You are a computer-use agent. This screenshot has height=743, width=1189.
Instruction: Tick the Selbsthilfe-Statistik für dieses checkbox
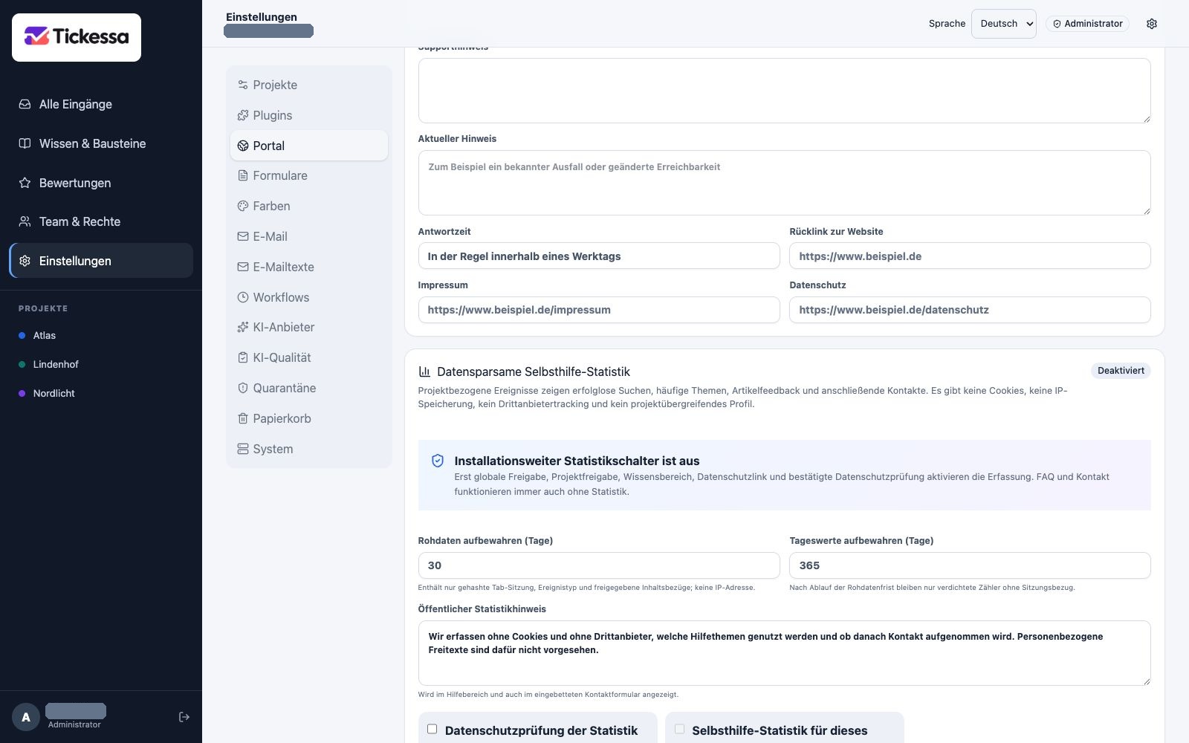pos(679,729)
